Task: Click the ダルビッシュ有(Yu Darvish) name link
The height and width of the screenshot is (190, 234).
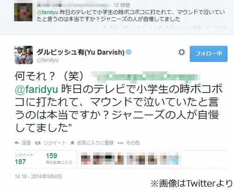Action: click(80, 52)
